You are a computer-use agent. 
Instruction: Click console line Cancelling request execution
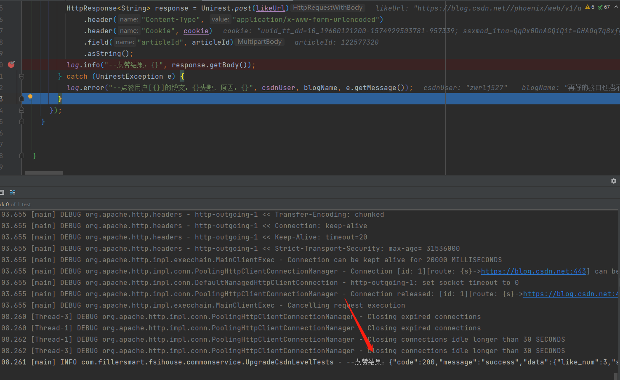(203, 306)
